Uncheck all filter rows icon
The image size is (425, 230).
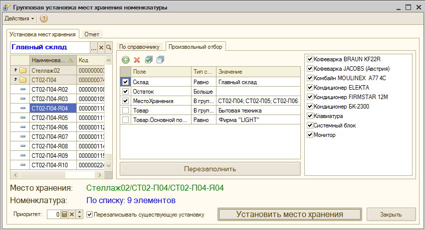pos(160,60)
